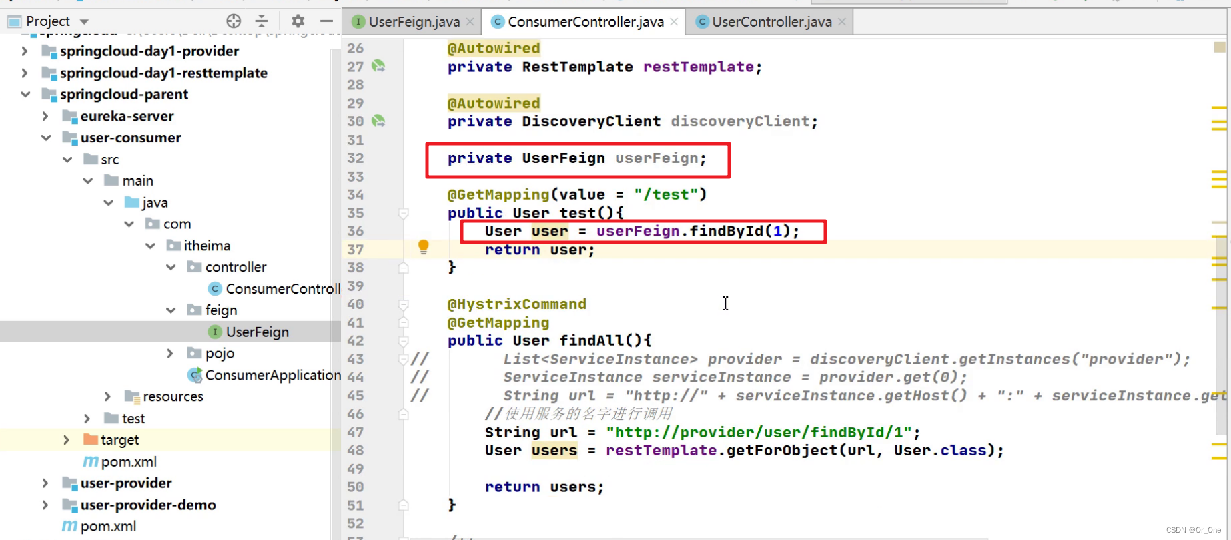Fold the test() method at line 35
This screenshot has height=540, width=1231.
(404, 214)
